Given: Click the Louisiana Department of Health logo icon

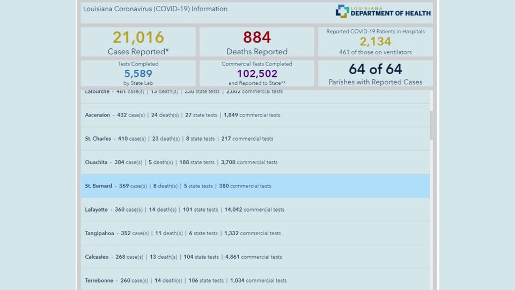Looking at the screenshot, I should [342, 11].
